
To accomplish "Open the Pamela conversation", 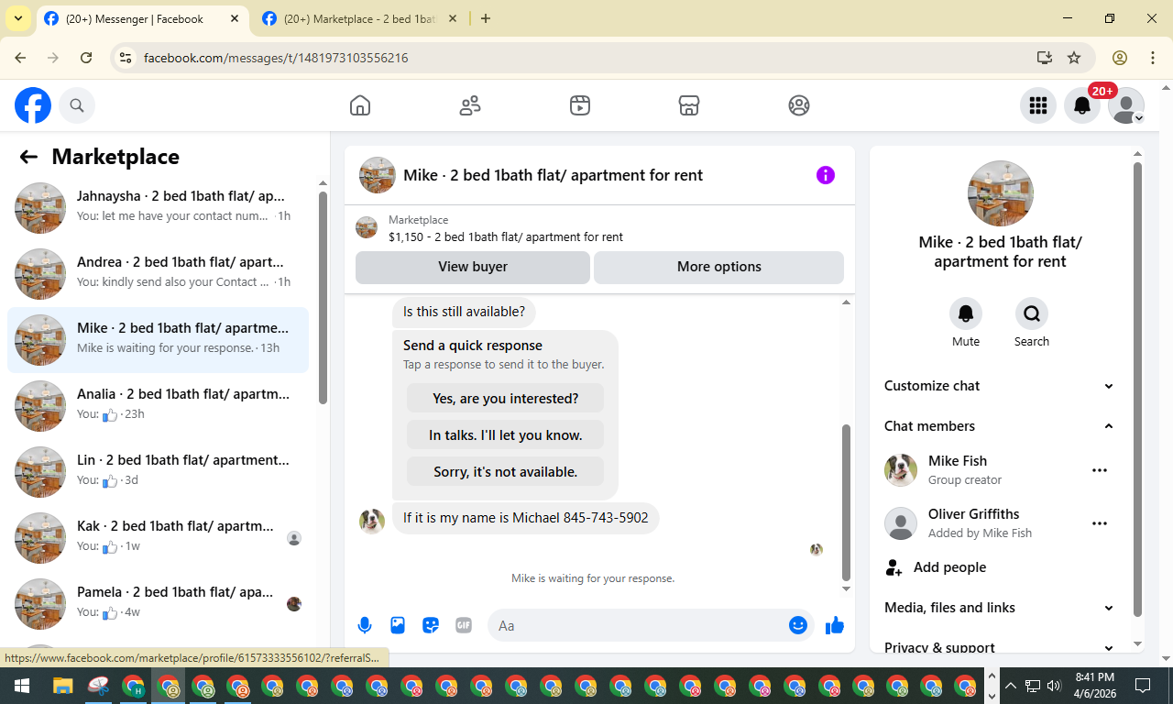I will 158,604.
